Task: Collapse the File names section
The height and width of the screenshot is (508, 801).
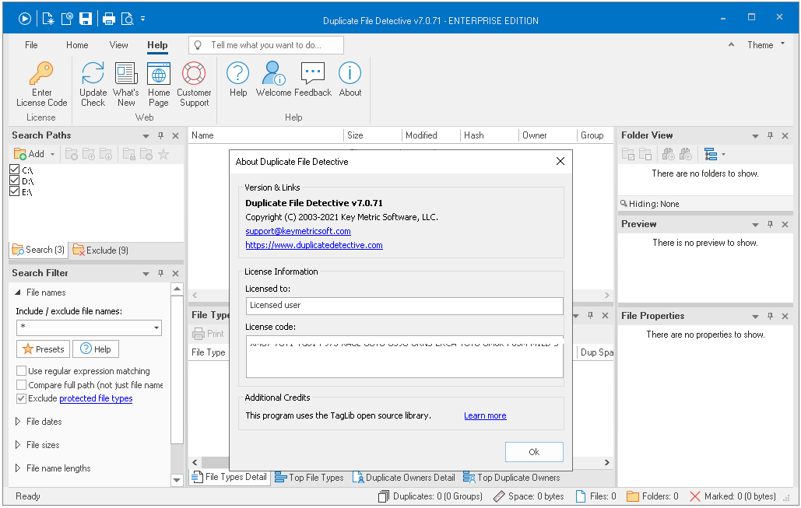Action: coord(18,293)
